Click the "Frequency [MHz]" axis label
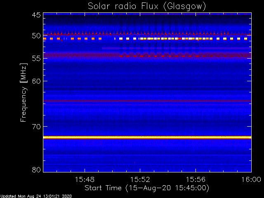 click(24, 92)
